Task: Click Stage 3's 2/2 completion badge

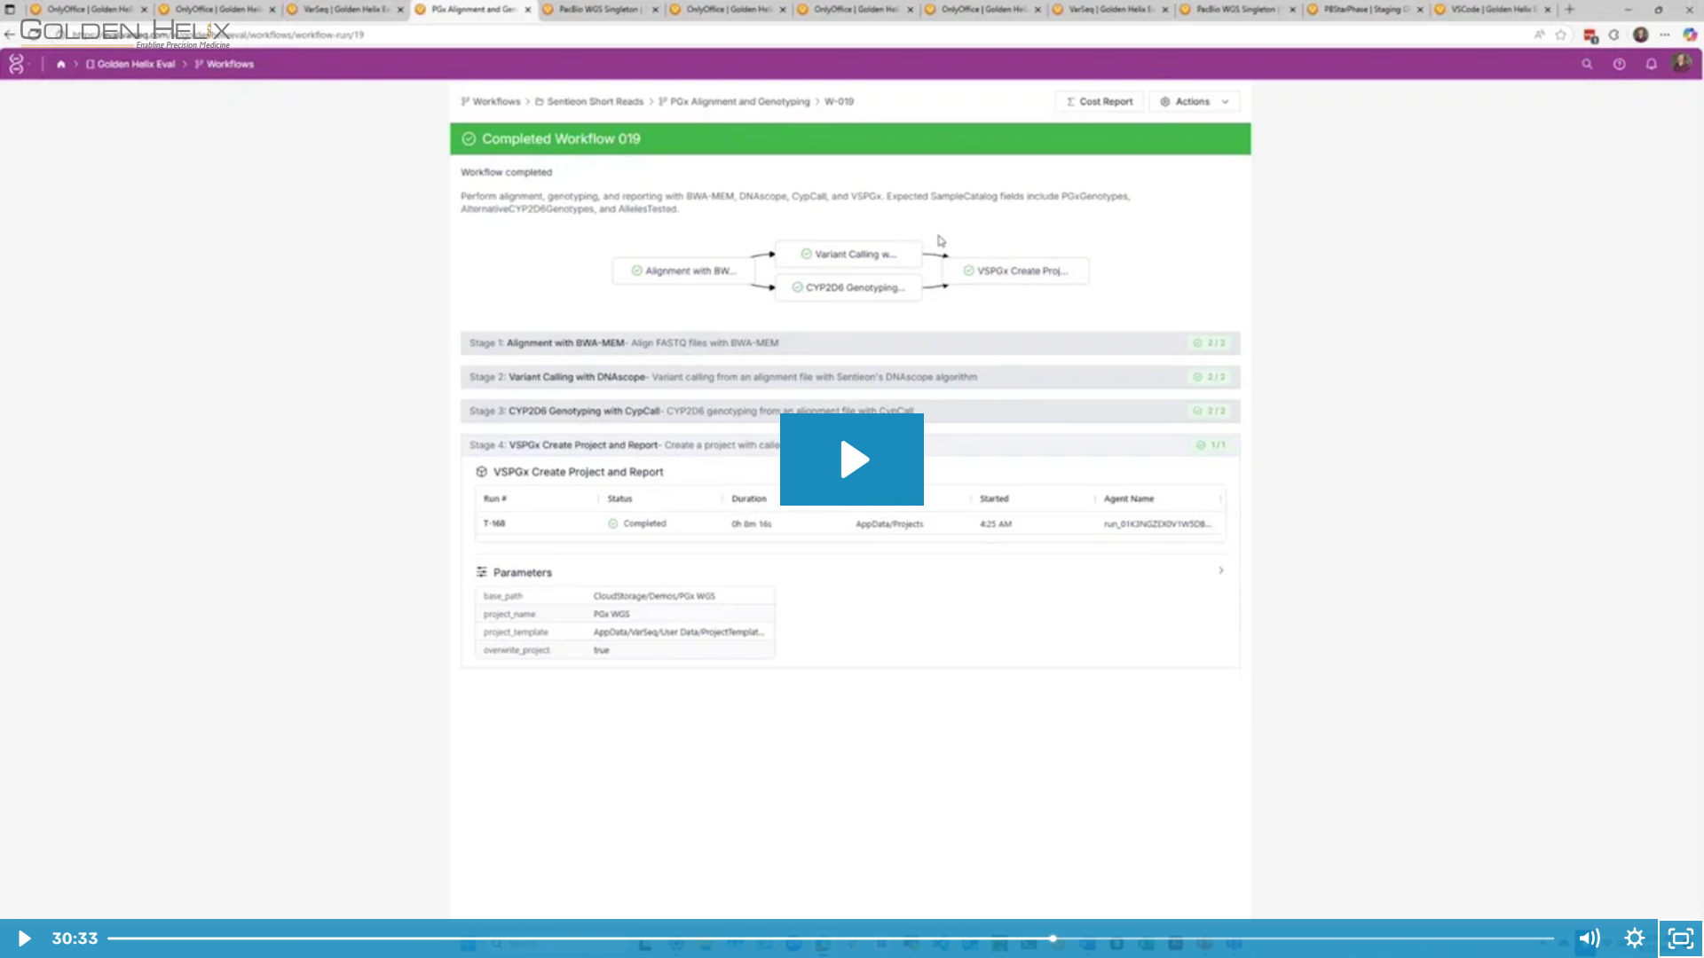Action: 1210,411
